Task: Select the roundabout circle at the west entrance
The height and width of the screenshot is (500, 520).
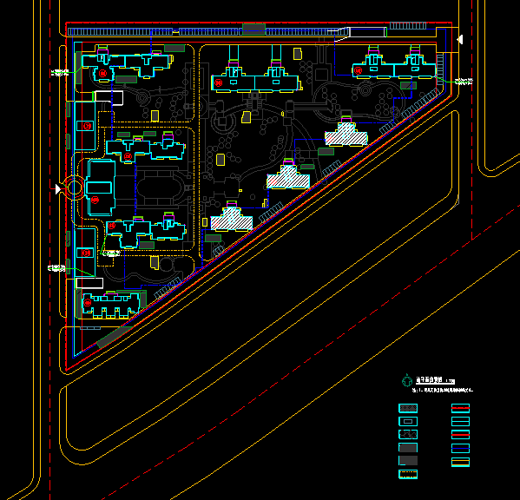Action: pos(74,187)
